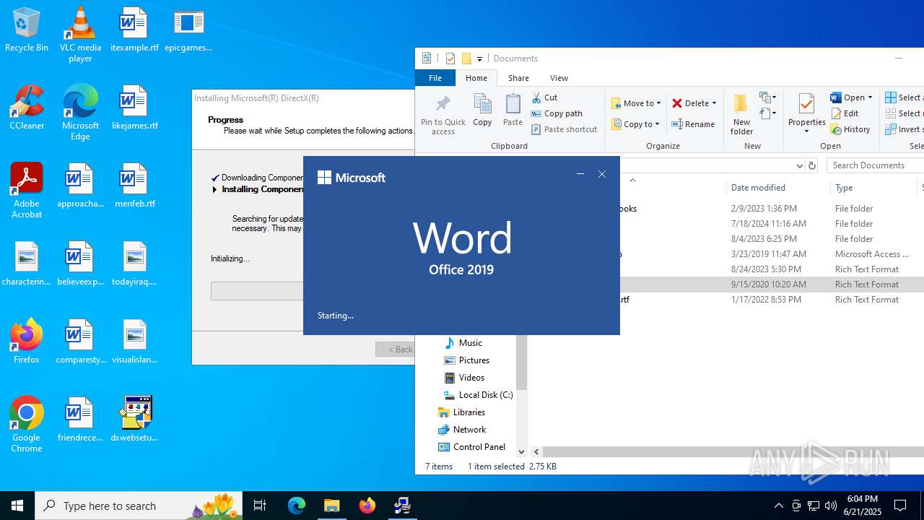Click the Paste icon in Clipboard group
Image resolution: width=924 pixels, height=520 pixels.
click(513, 110)
